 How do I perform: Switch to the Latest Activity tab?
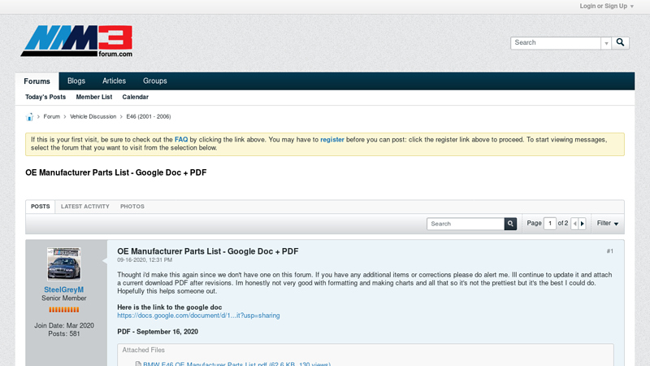tap(84, 207)
